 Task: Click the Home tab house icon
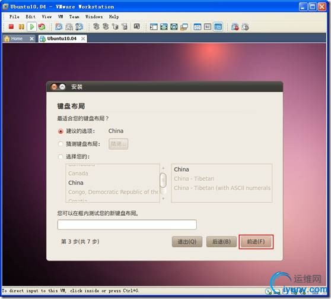point(7,39)
